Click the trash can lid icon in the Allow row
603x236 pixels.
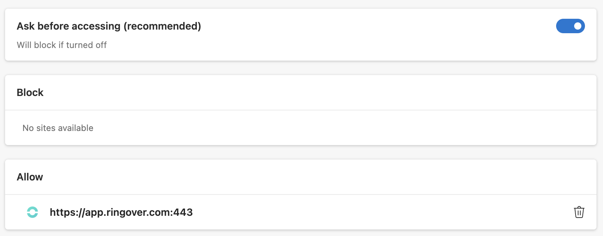[579, 207]
